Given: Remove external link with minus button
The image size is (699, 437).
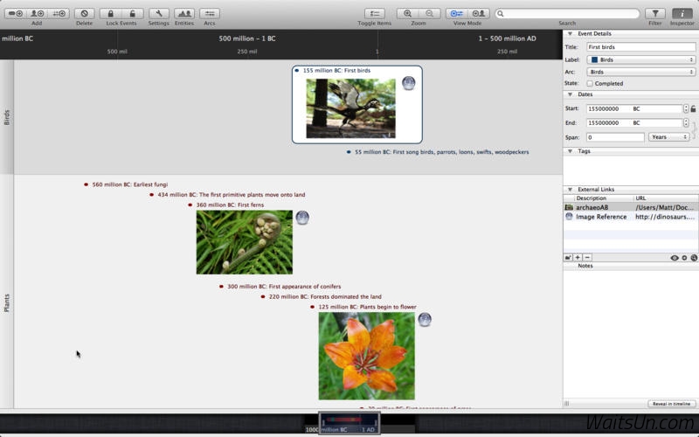Looking at the screenshot, I should (x=587, y=258).
